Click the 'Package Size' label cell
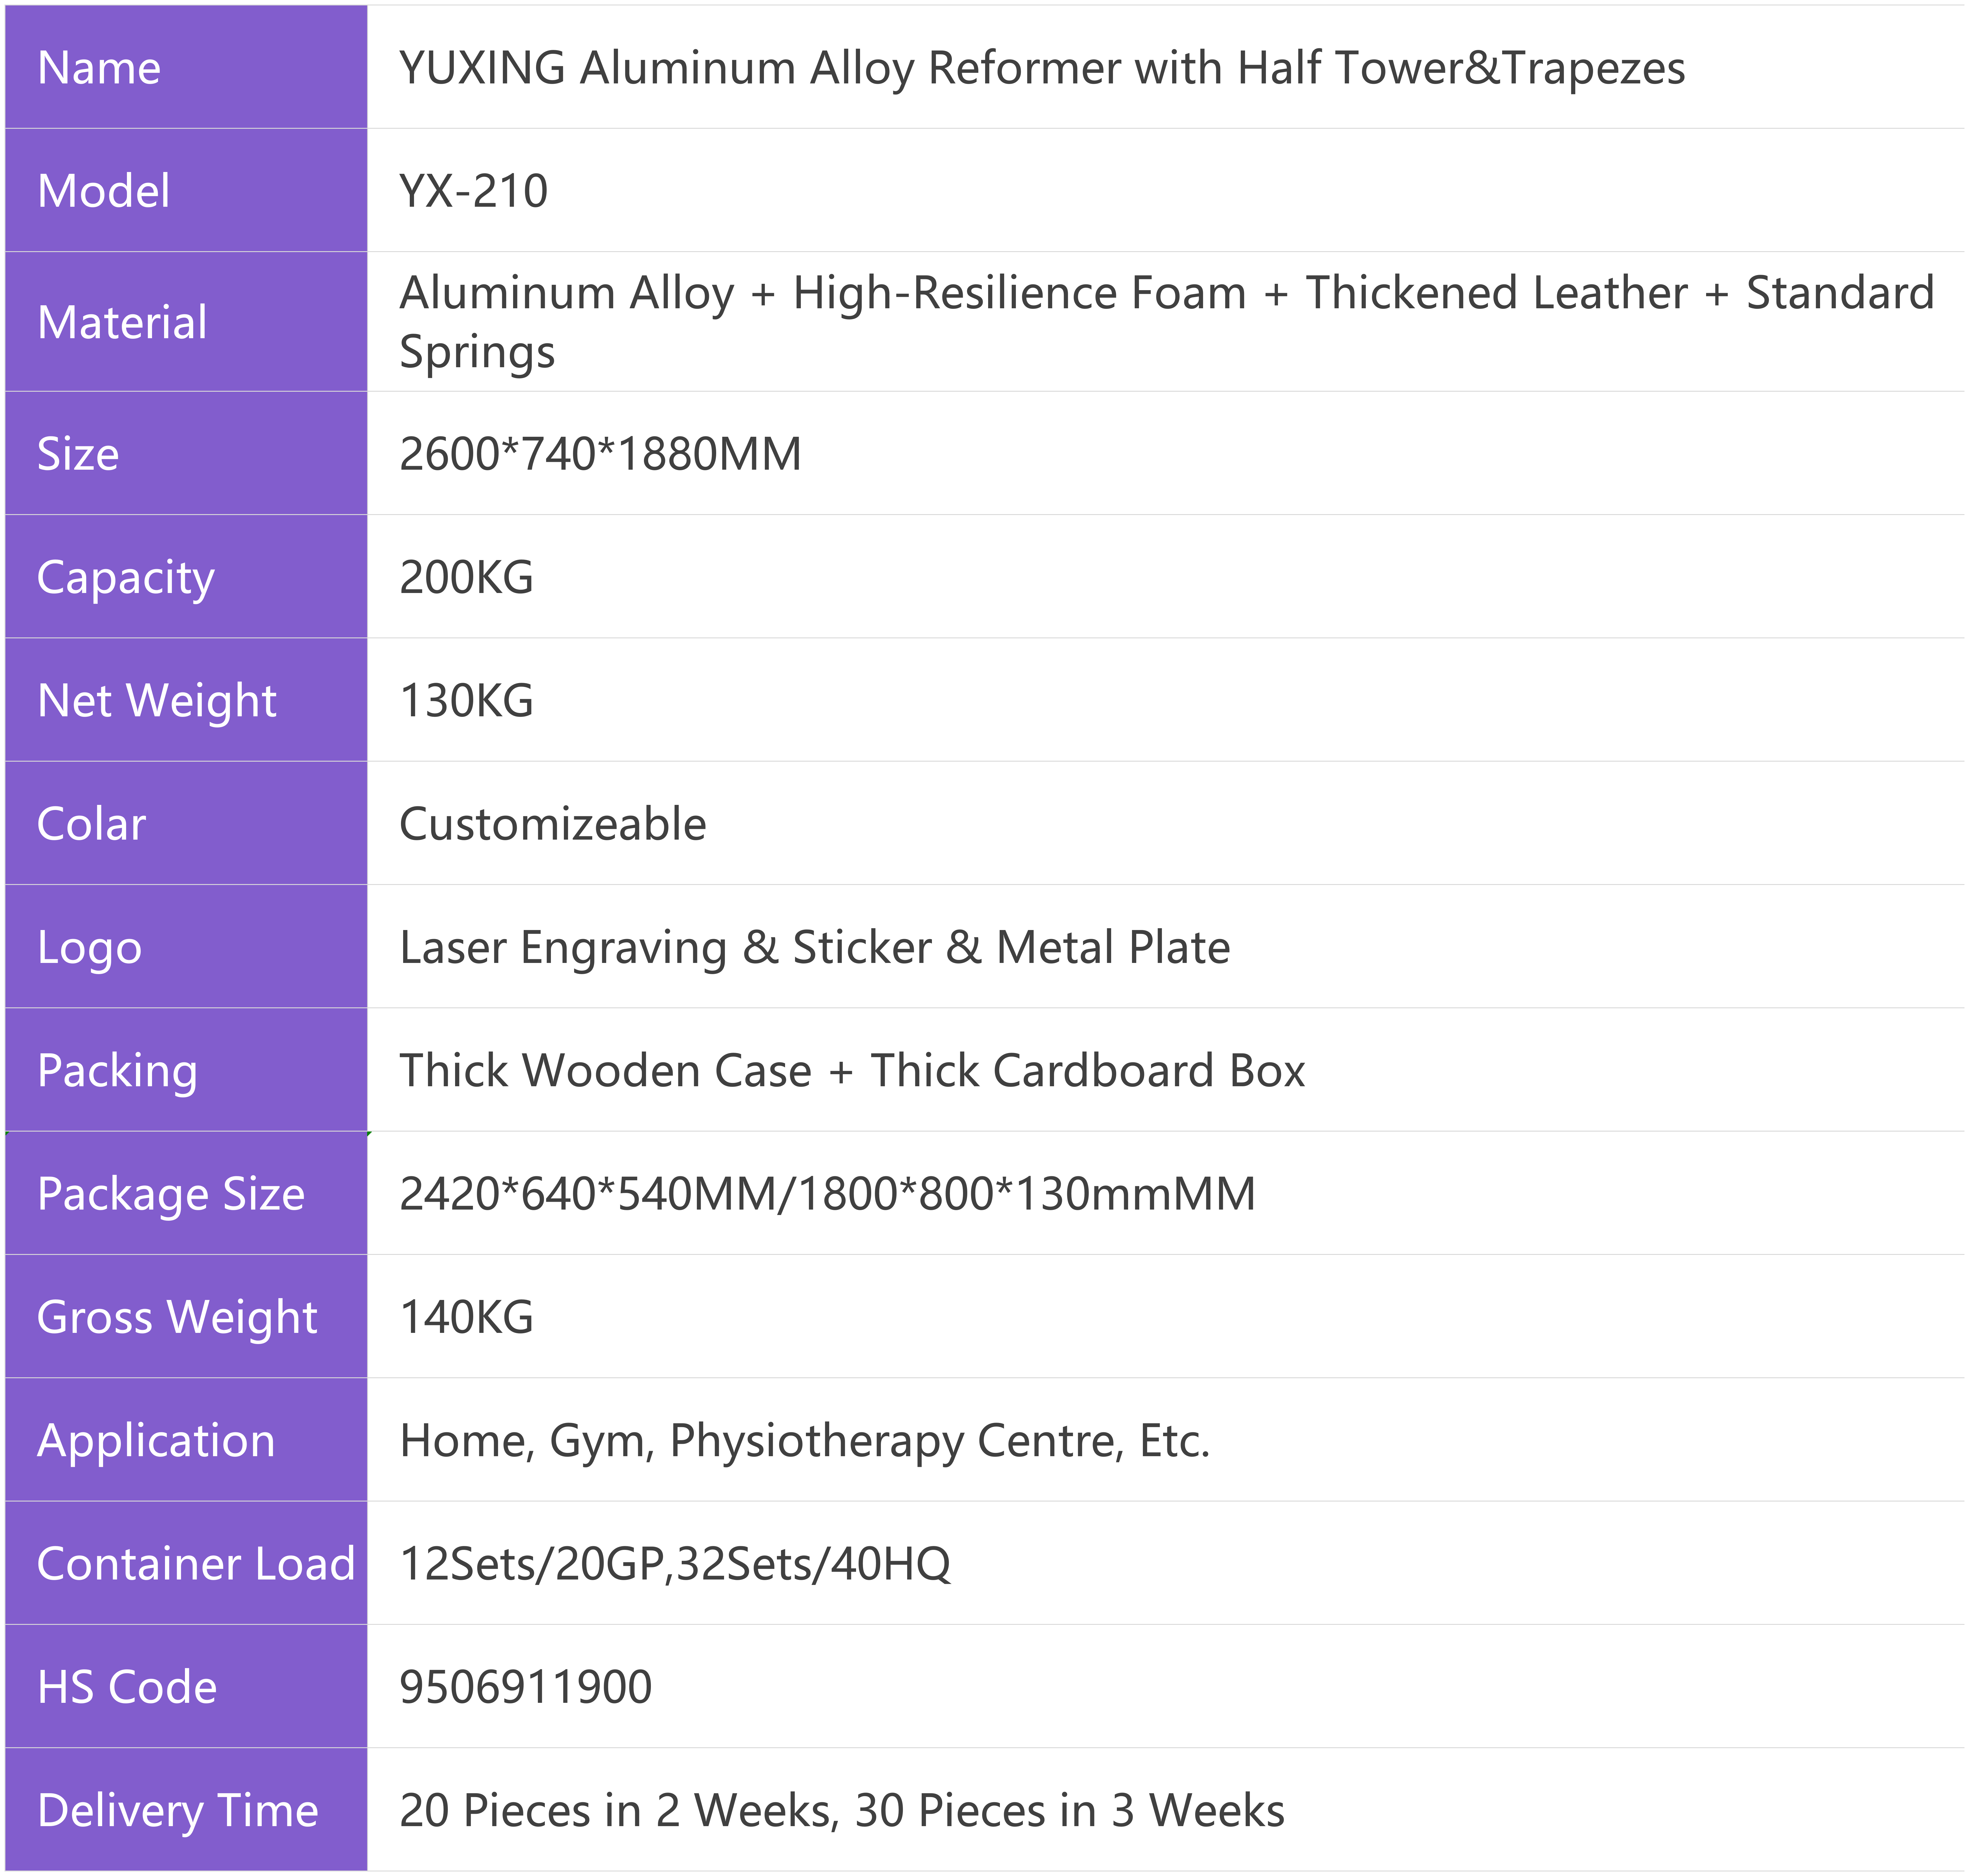 coord(186,1193)
